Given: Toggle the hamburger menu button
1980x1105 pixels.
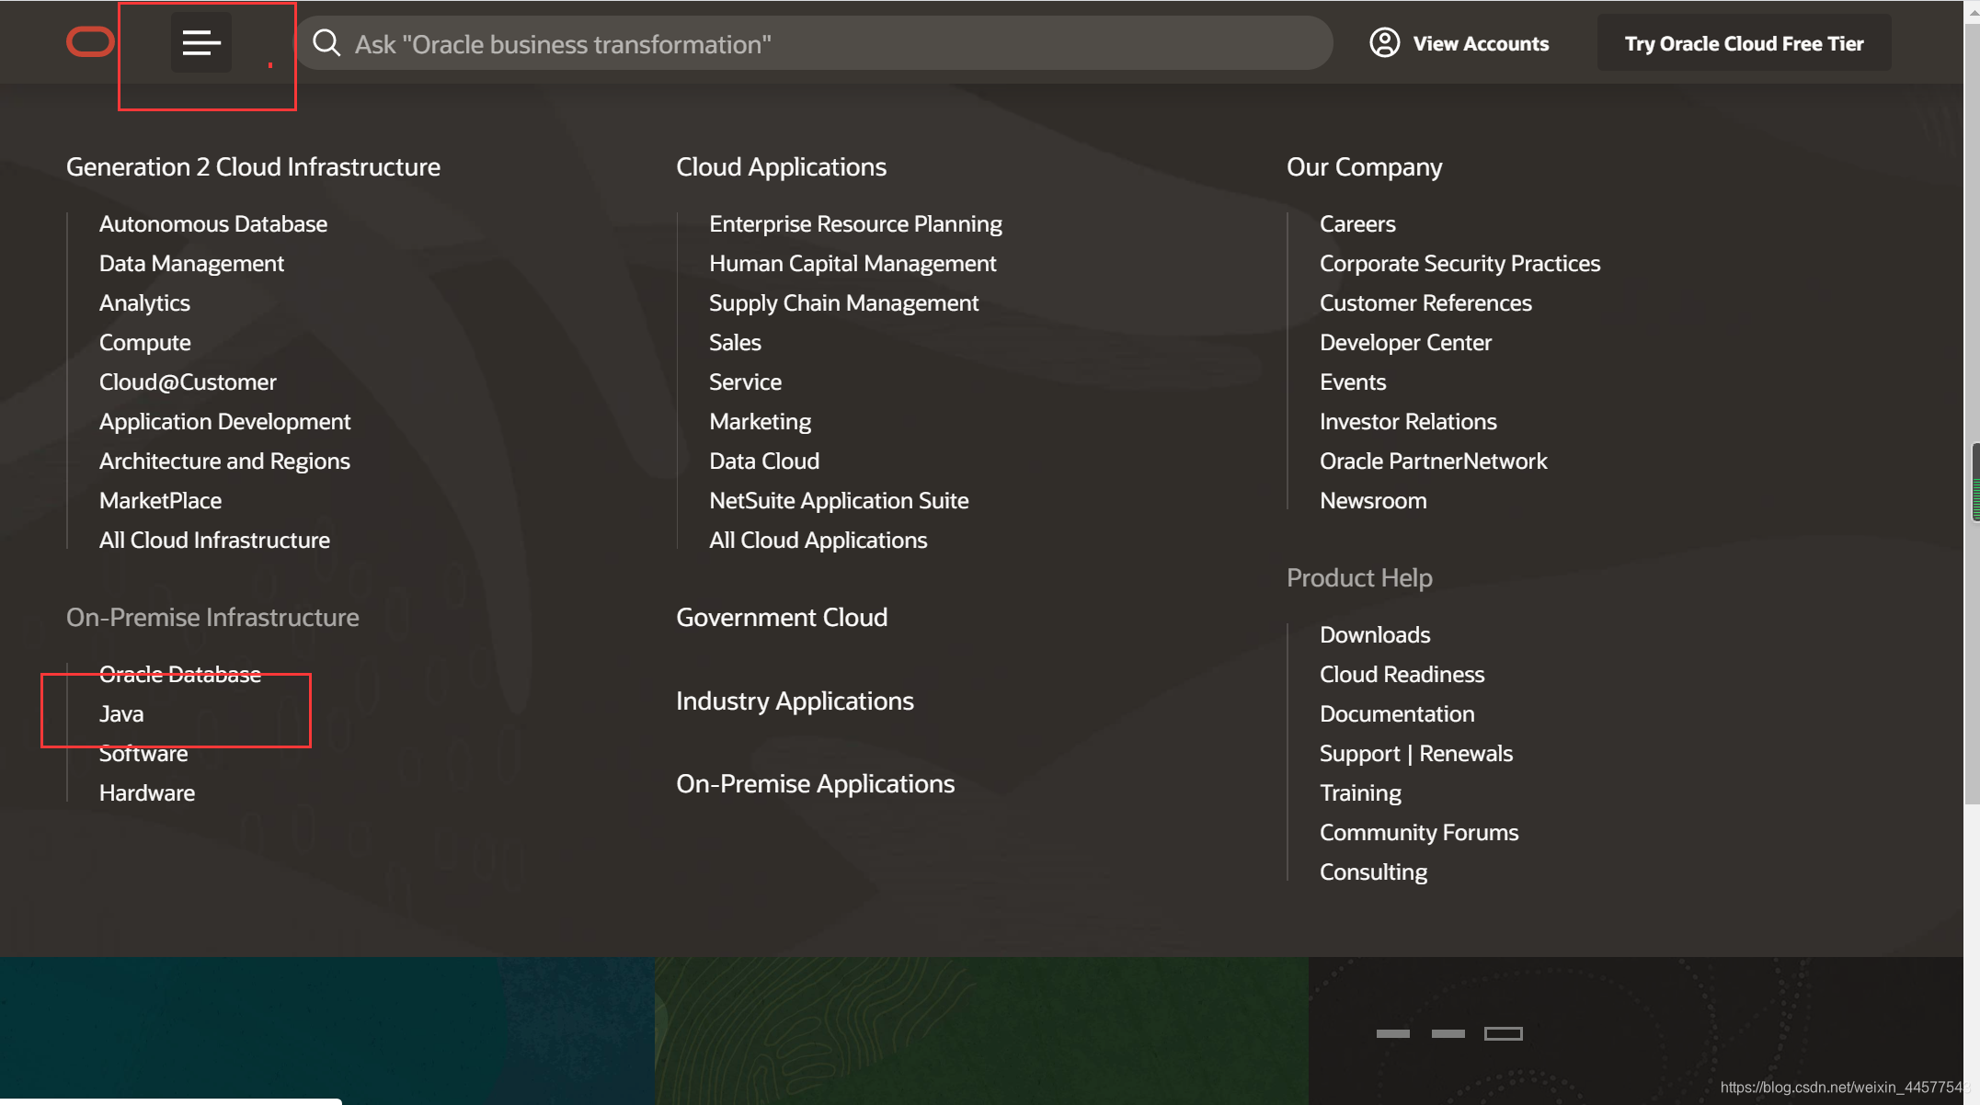Looking at the screenshot, I should pyautogui.click(x=201, y=42).
